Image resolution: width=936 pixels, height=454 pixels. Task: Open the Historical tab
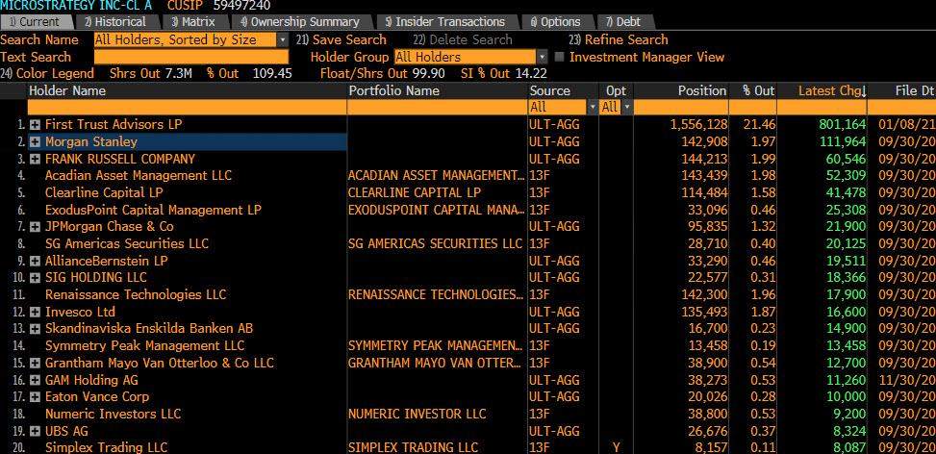pos(116,22)
